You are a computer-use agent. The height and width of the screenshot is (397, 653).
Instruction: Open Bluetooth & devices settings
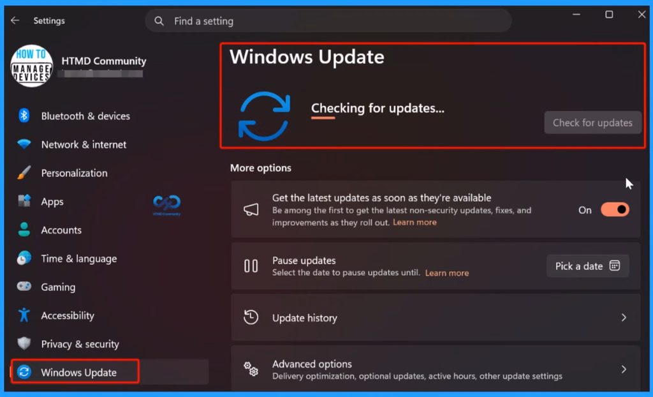pos(85,116)
